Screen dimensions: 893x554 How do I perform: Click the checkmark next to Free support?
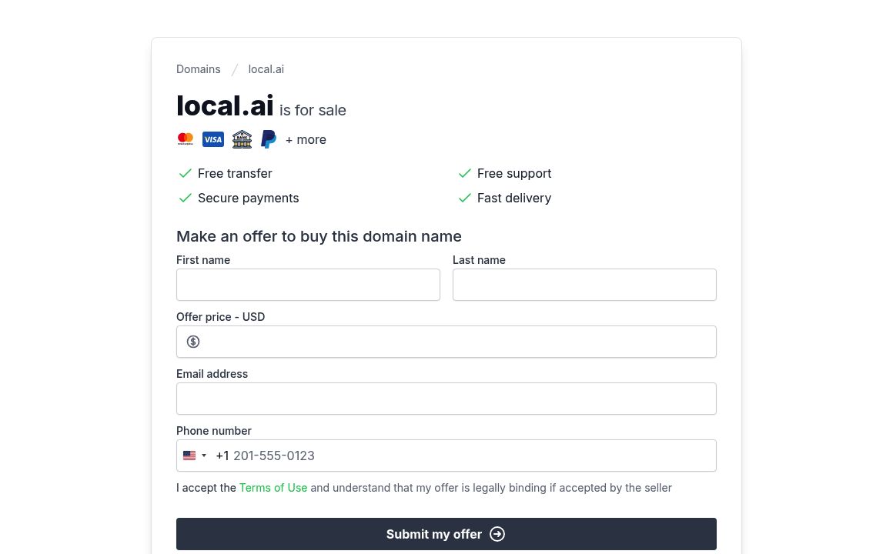[x=464, y=174]
